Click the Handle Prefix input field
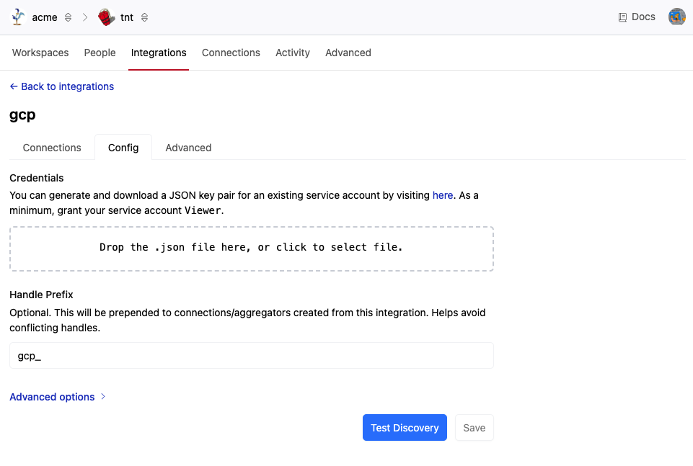693x466 pixels. [x=251, y=356]
